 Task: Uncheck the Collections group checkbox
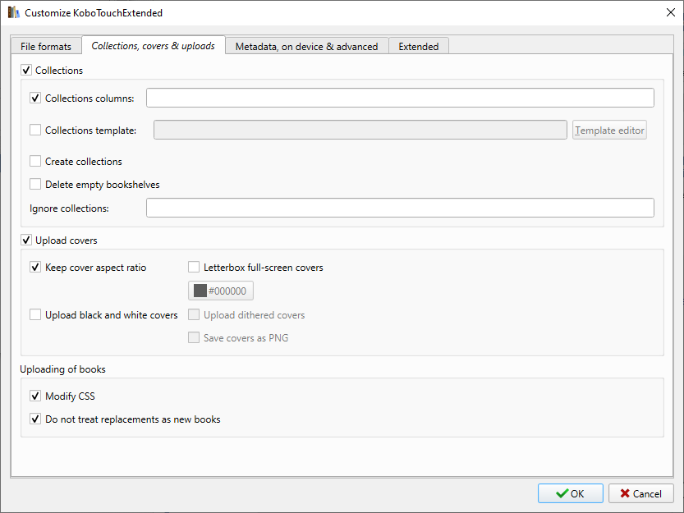26,71
